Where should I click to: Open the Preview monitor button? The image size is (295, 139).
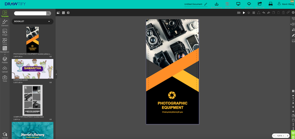click(238, 5)
